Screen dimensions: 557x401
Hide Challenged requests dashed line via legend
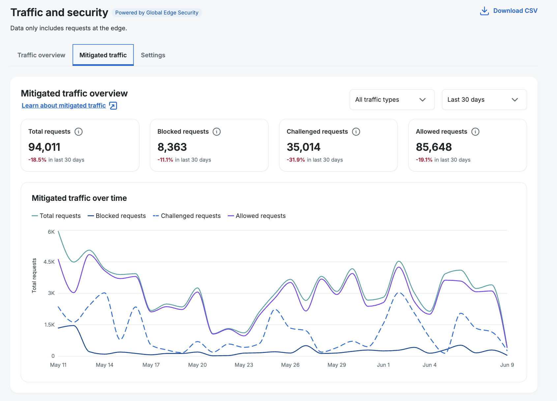point(187,216)
